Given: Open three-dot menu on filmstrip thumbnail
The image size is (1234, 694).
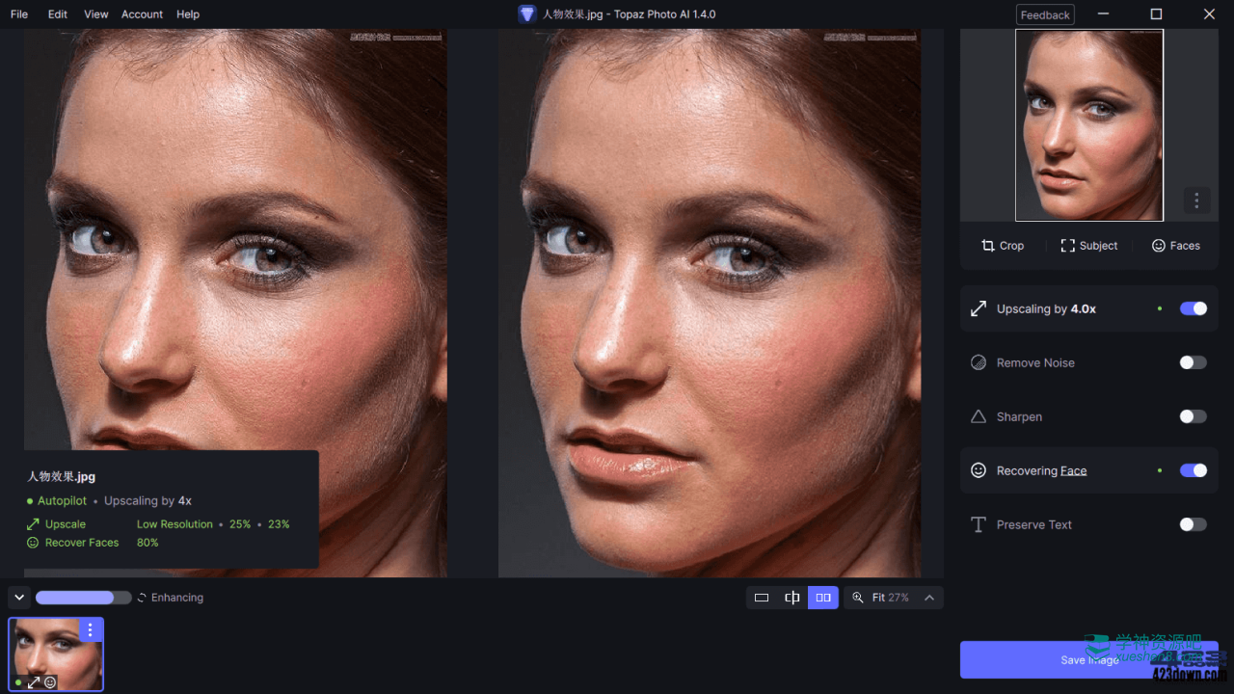Looking at the screenshot, I should click(x=90, y=630).
